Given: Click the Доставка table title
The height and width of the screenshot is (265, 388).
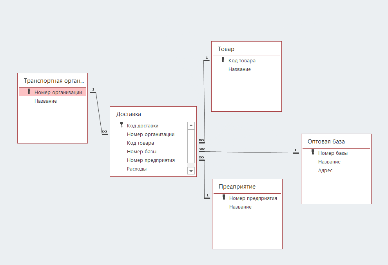Looking at the screenshot, I should [x=129, y=114].
